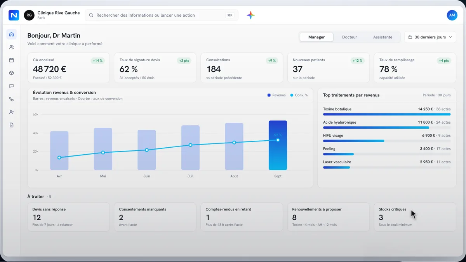This screenshot has width=466, height=262.
Task: Toggle the Revenus legend swatch
Action: pos(269,95)
